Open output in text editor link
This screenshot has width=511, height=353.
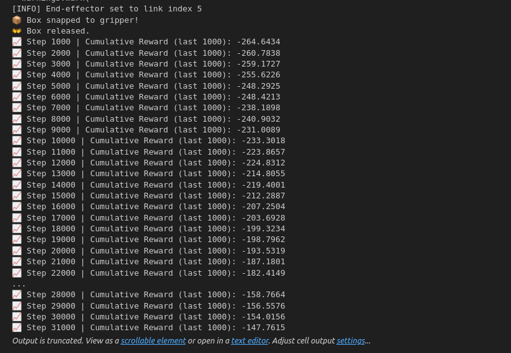click(x=249, y=340)
